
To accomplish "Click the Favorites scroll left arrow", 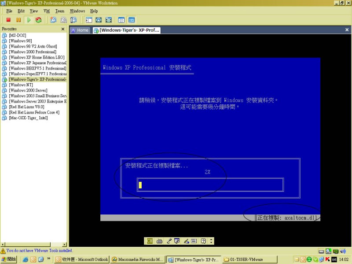I will pyautogui.click(x=3, y=245).
